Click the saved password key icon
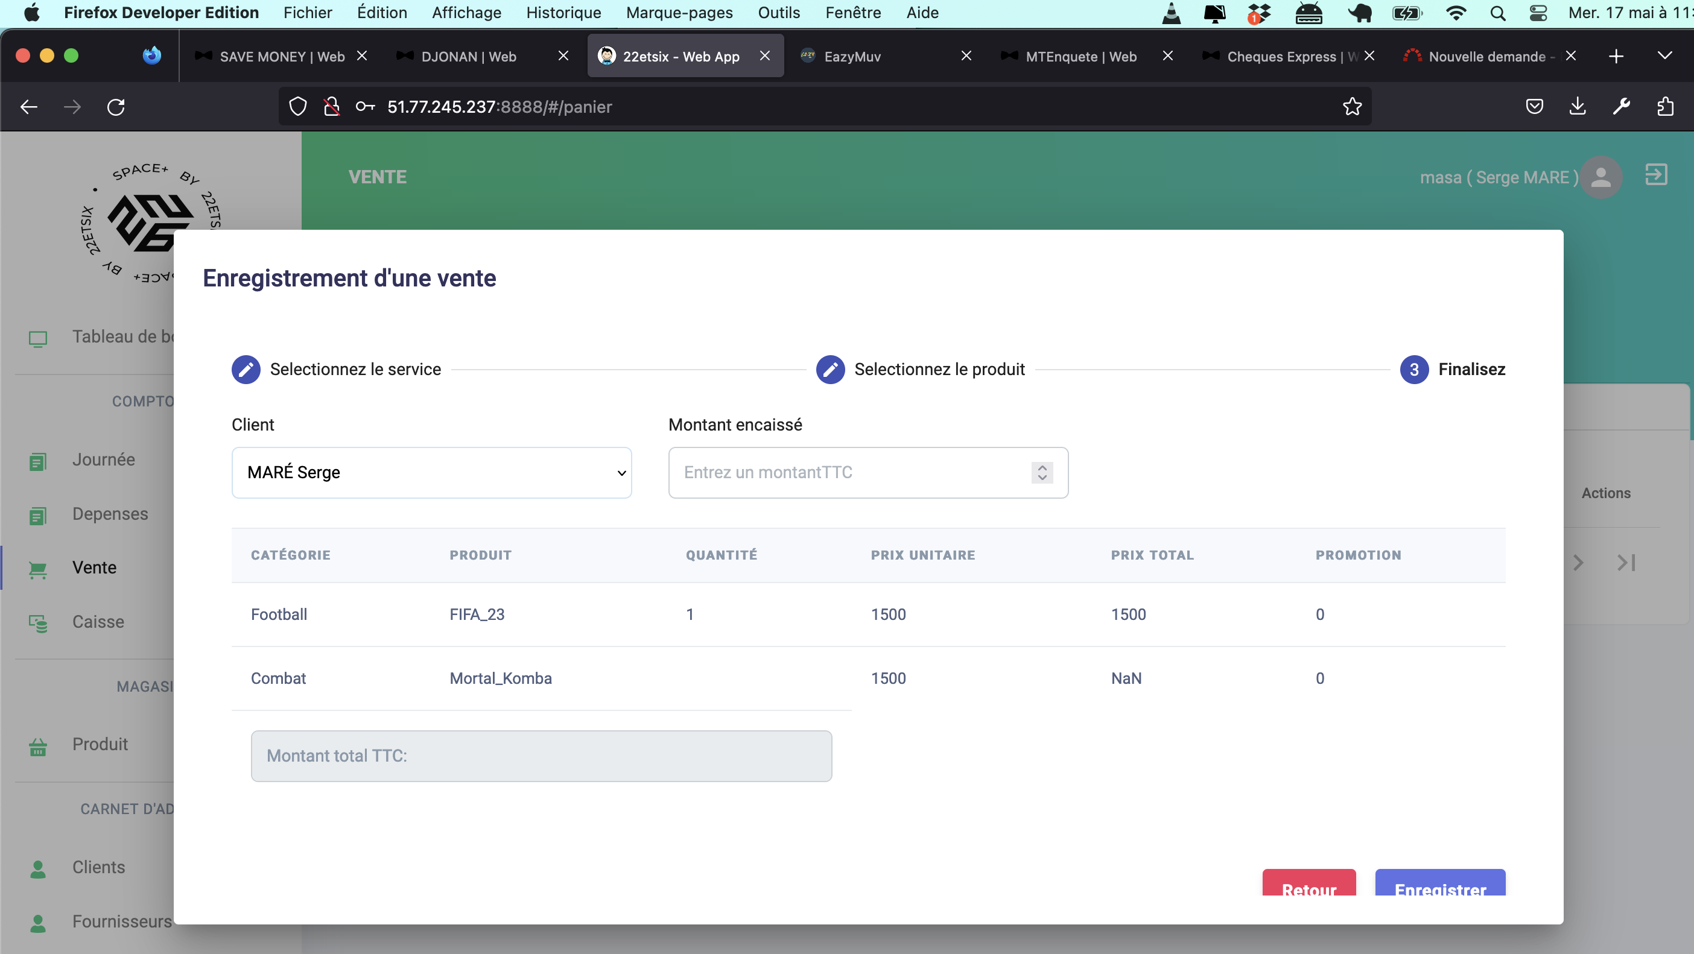This screenshot has height=954, width=1694. coord(365,107)
